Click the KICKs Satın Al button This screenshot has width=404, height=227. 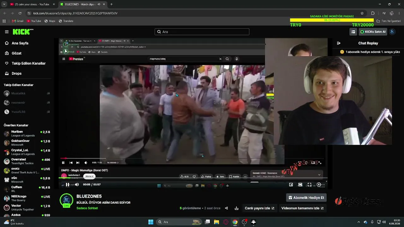[373, 32]
